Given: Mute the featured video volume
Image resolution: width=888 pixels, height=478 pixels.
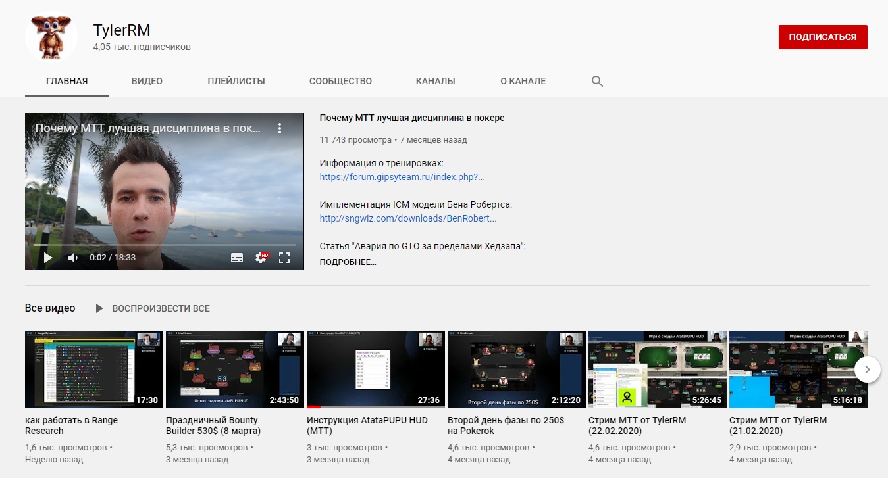Looking at the screenshot, I should point(73,258).
